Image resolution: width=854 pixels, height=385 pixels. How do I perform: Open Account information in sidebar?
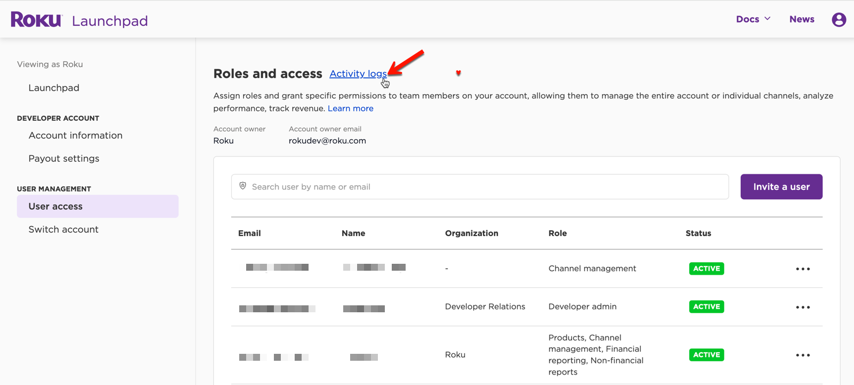[x=75, y=136]
